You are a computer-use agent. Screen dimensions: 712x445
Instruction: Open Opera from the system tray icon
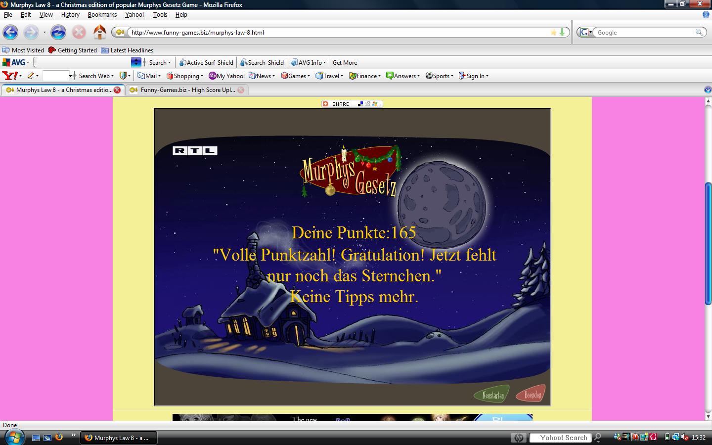point(653,438)
